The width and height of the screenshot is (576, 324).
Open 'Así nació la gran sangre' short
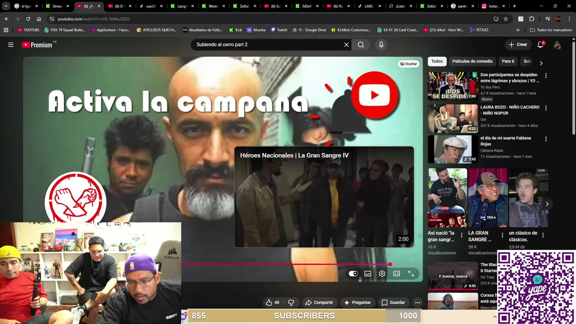coord(447,198)
